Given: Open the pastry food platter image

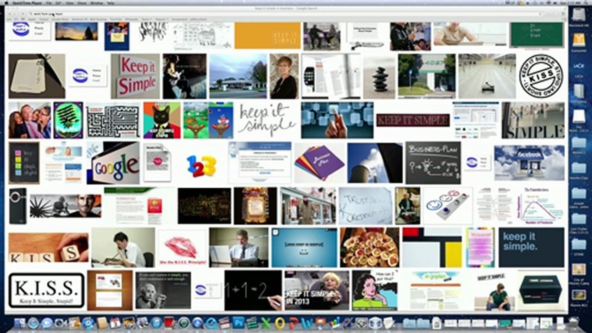Looking at the screenshot, I should click(369, 247).
